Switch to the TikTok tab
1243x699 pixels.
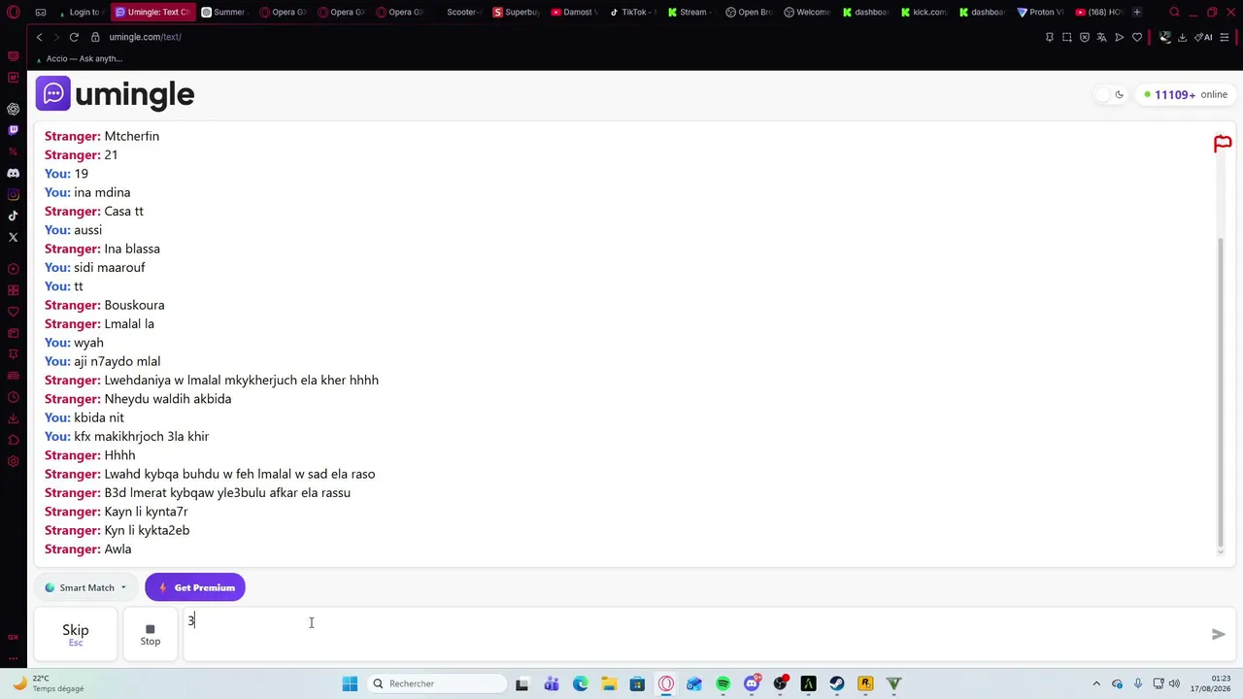coord(632,13)
